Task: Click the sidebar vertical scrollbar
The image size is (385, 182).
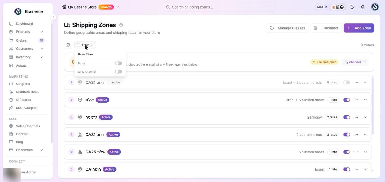Action: (52, 83)
